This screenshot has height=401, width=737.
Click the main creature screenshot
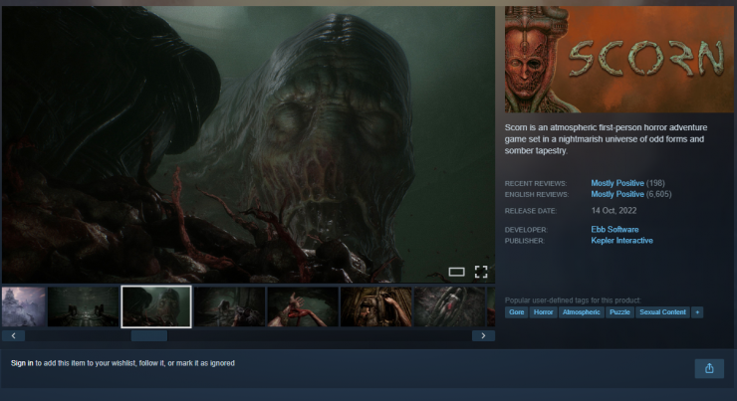tap(248, 144)
